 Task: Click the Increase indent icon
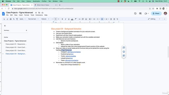(x=114, y=19)
